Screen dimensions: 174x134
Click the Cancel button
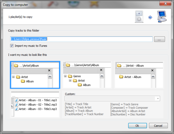coord(158,126)
